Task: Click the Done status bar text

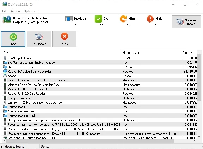Action: coord(45,147)
